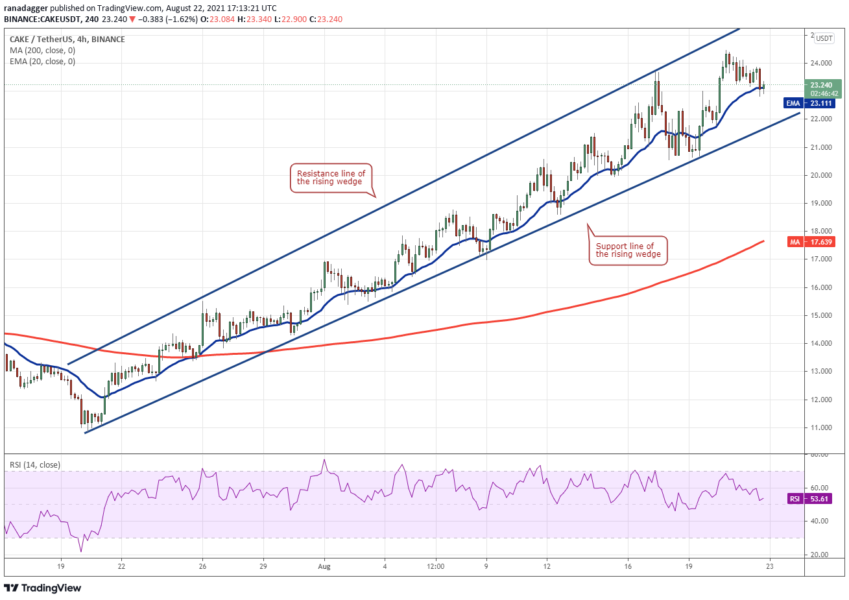Select the MA (200, close, 0) legend
849x600 pixels.
point(42,51)
